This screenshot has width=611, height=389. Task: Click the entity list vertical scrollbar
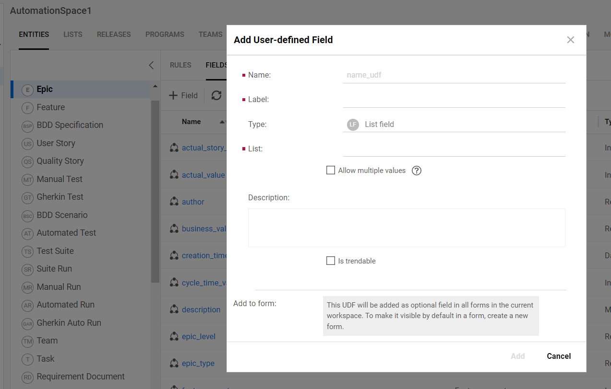coord(155,192)
